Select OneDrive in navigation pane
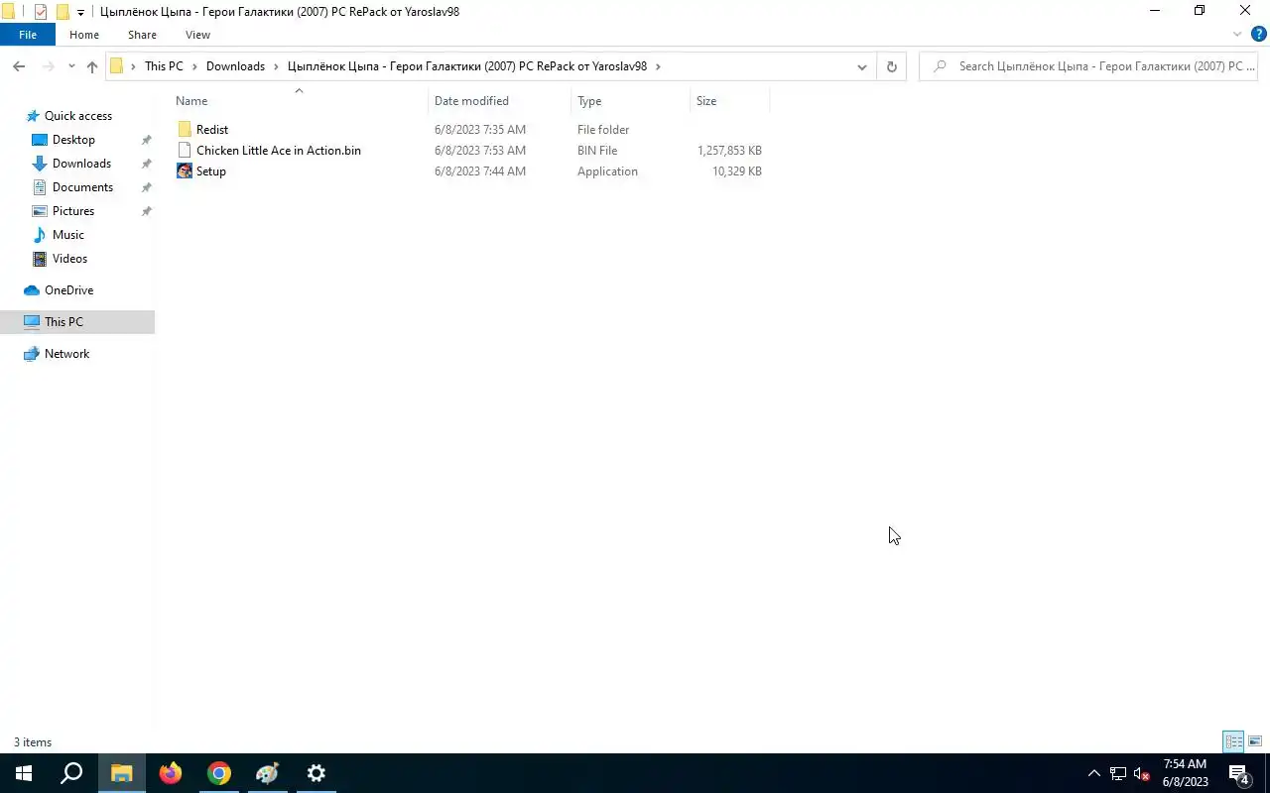The image size is (1270, 793). click(x=68, y=290)
